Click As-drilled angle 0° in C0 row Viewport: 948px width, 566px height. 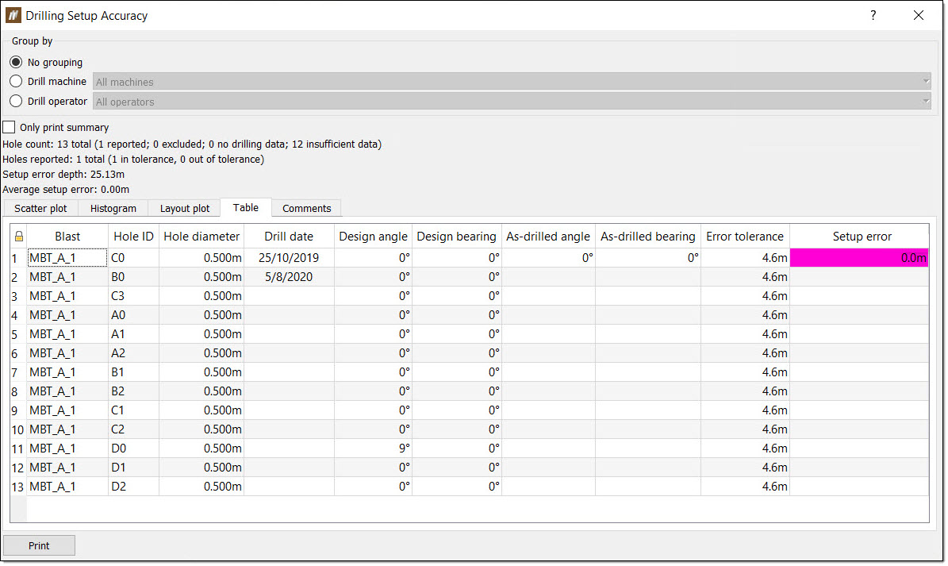(547, 258)
